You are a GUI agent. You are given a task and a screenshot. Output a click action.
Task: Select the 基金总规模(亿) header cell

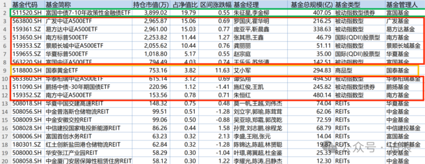311,4
